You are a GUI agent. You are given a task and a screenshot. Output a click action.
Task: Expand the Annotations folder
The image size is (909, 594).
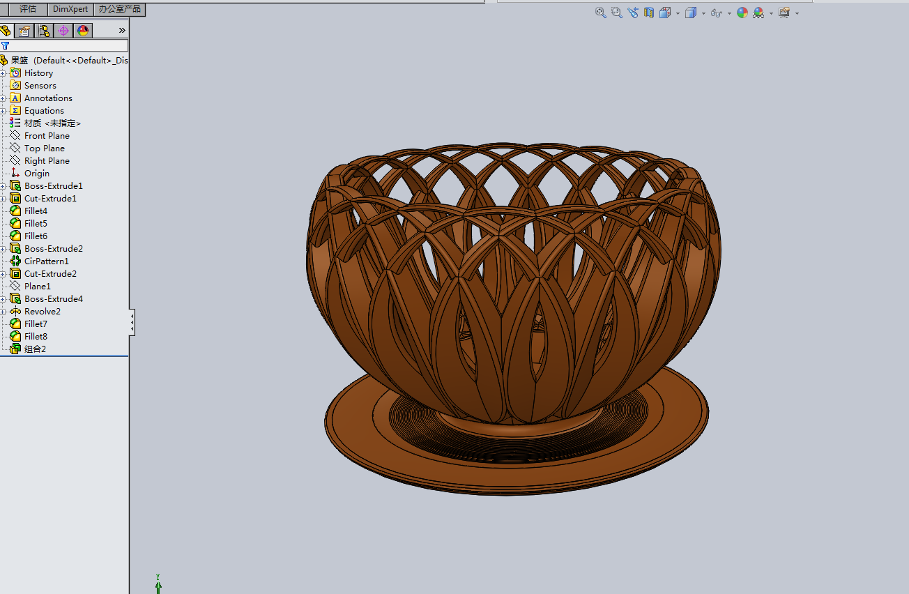click(3, 98)
